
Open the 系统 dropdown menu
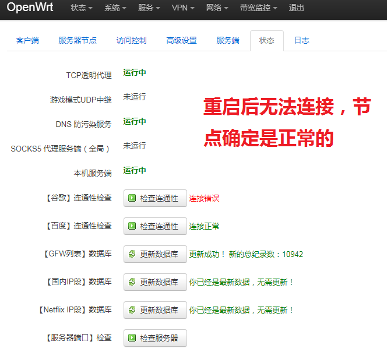click(x=115, y=8)
